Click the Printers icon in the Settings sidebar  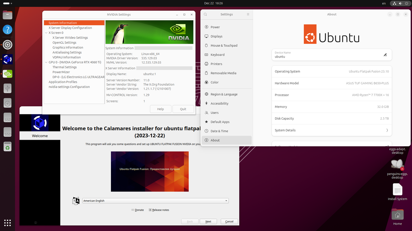[207, 64]
